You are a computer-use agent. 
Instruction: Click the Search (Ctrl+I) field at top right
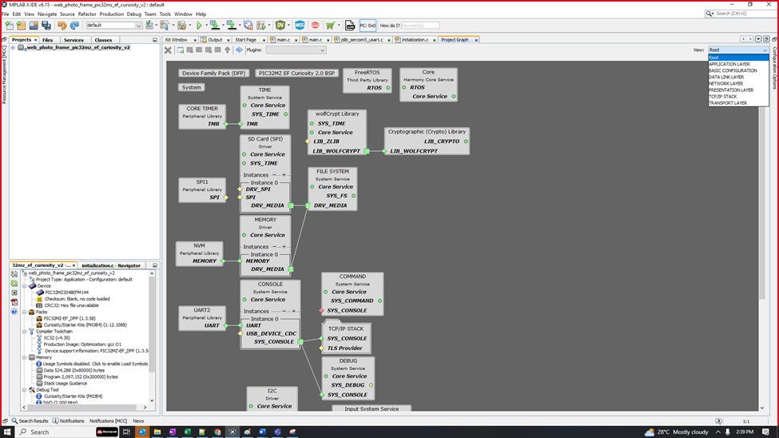tap(740, 14)
